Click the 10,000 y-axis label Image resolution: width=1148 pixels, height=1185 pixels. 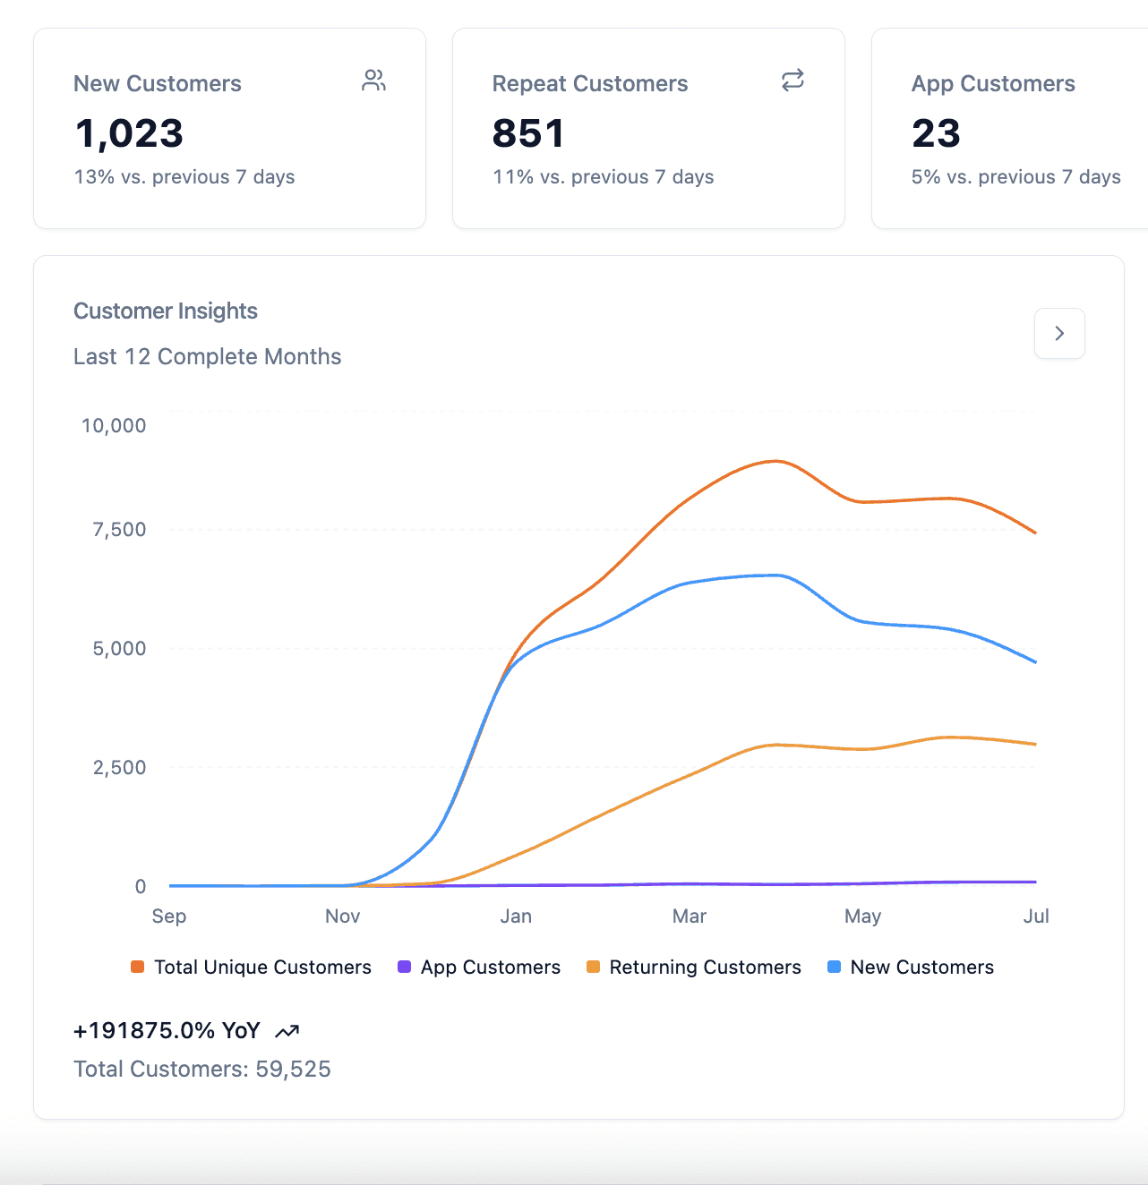point(114,426)
